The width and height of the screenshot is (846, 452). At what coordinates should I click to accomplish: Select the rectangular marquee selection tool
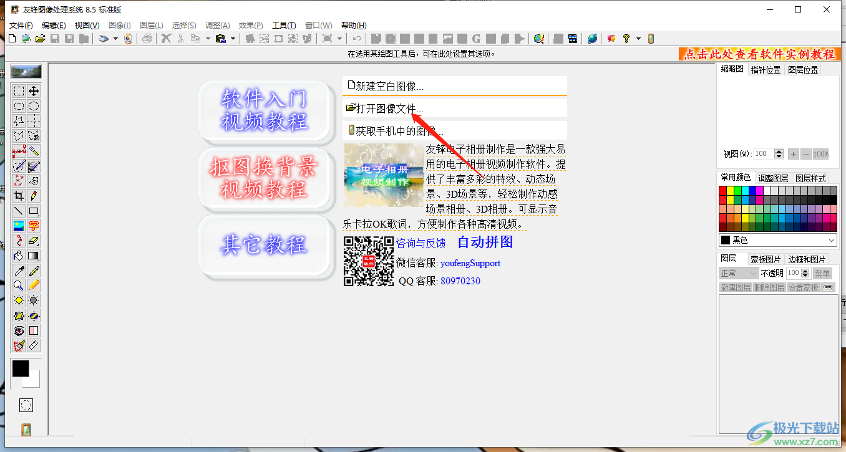pos(19,91)
